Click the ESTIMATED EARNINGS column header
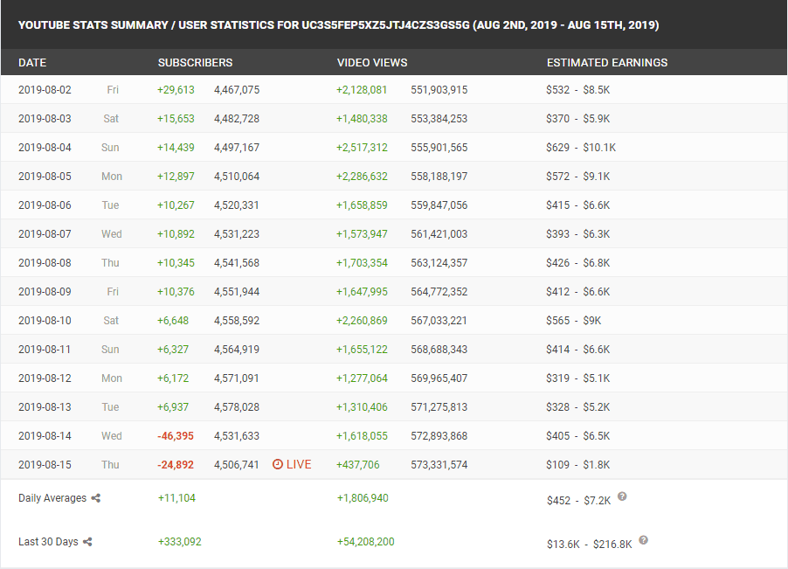Image resolution: width=788 pixels, height=569 pixels. coord(607,63)
